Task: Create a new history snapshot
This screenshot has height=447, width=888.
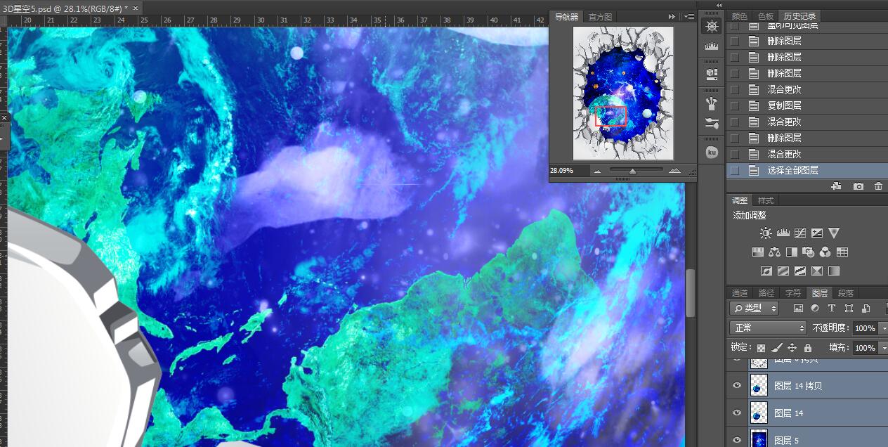Action: [x=858, y=186]
